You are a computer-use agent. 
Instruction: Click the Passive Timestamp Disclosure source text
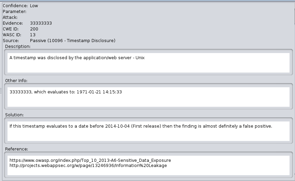(x=72, y=41)
